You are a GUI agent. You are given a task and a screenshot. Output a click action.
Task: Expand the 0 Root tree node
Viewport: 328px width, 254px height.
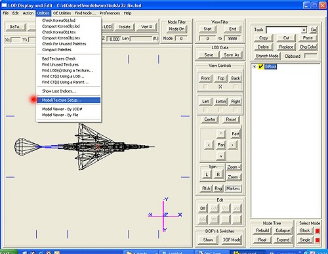[254, 66]
